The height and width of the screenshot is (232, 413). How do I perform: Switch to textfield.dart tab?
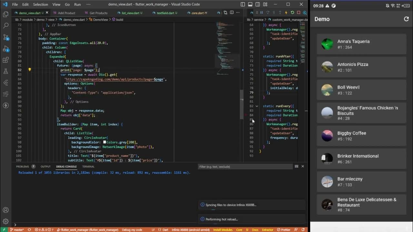pos(165,13)
